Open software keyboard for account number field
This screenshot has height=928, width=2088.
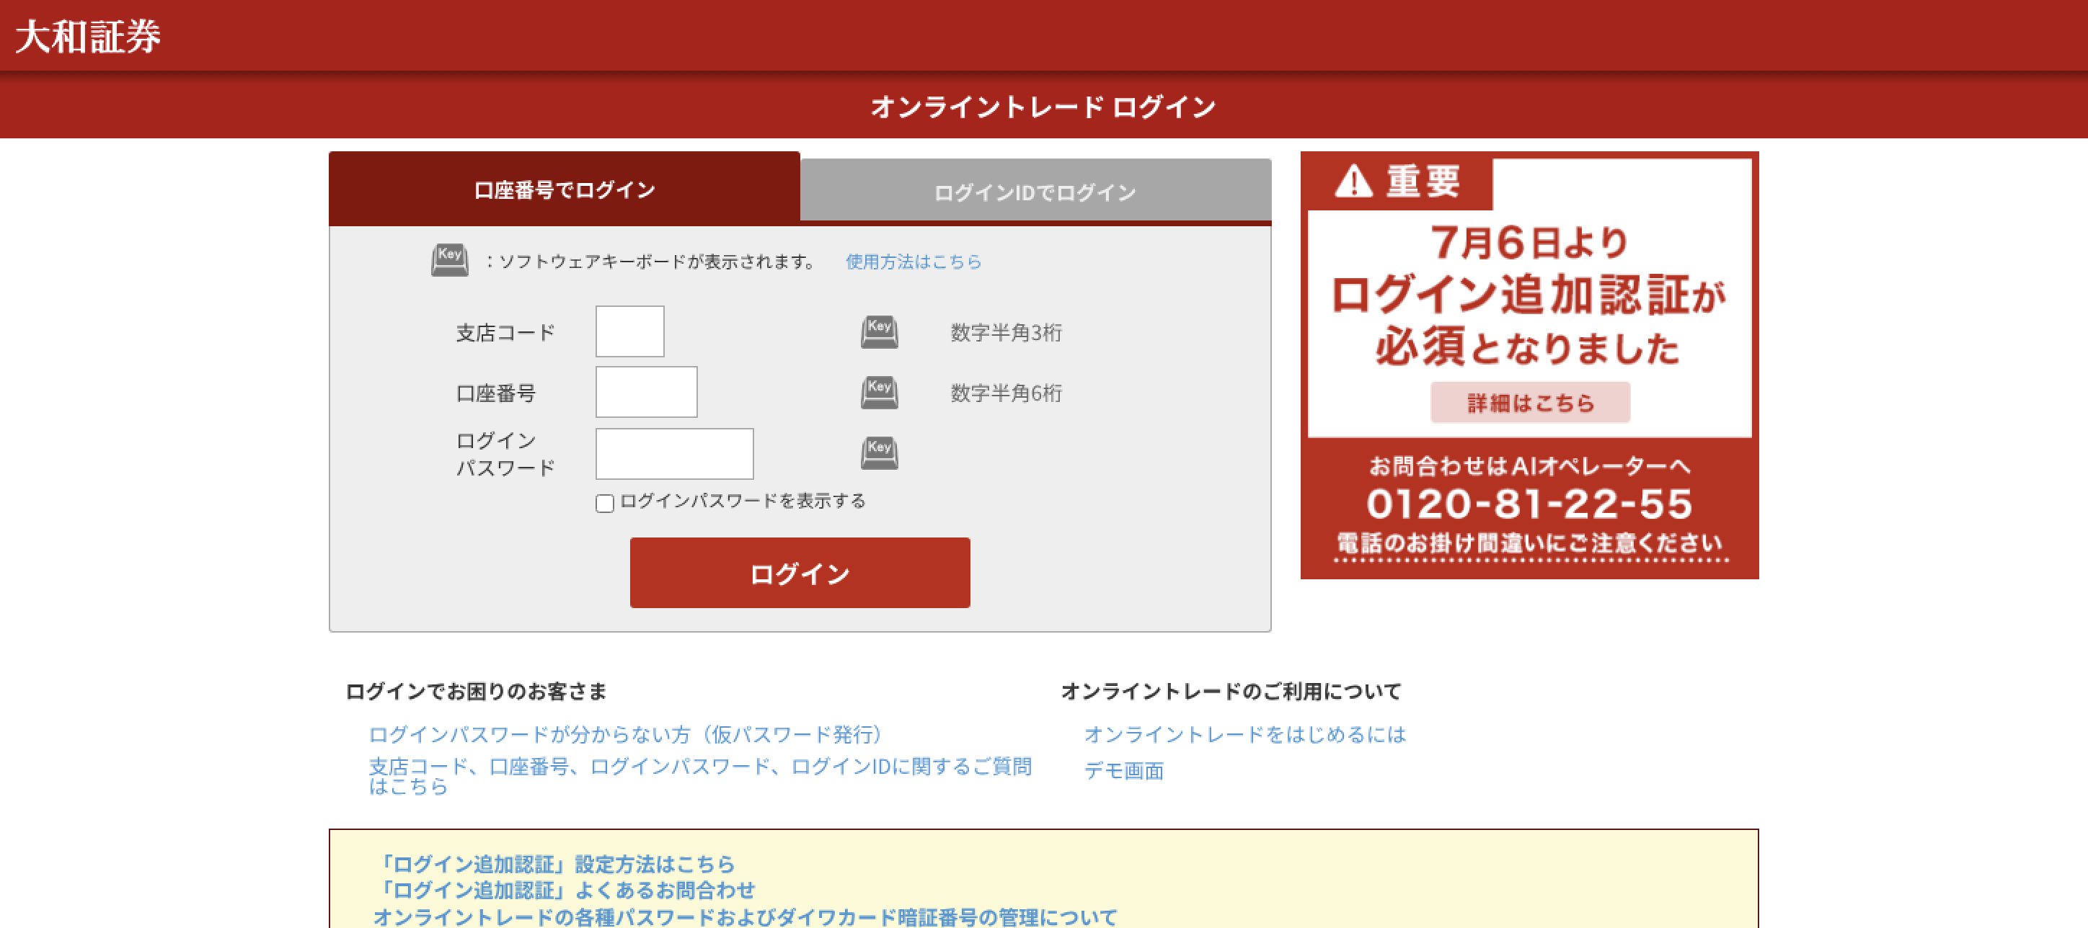tap(879, 393)
